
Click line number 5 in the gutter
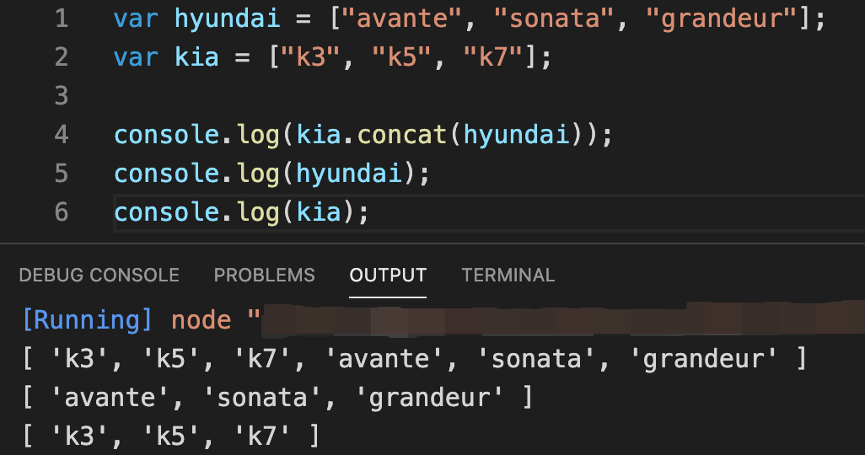(x=62, y=174)
